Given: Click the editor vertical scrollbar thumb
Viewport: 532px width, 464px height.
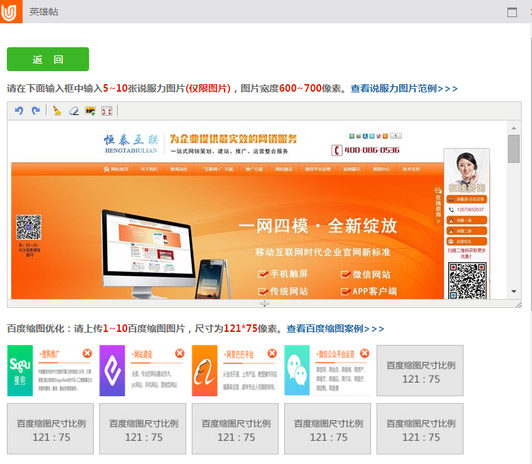Looking at the screenshot, I should pos(514,148).
